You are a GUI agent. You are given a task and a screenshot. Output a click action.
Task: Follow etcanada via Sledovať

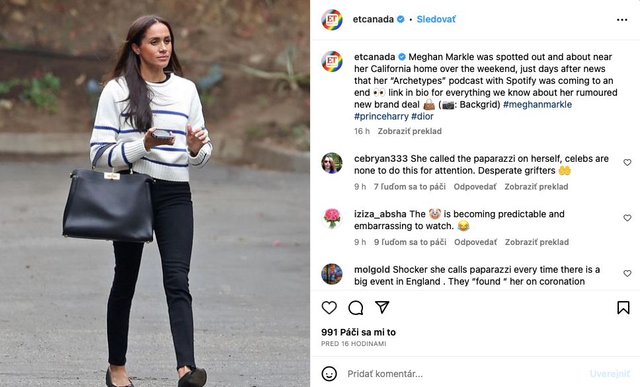click(436, 19)
